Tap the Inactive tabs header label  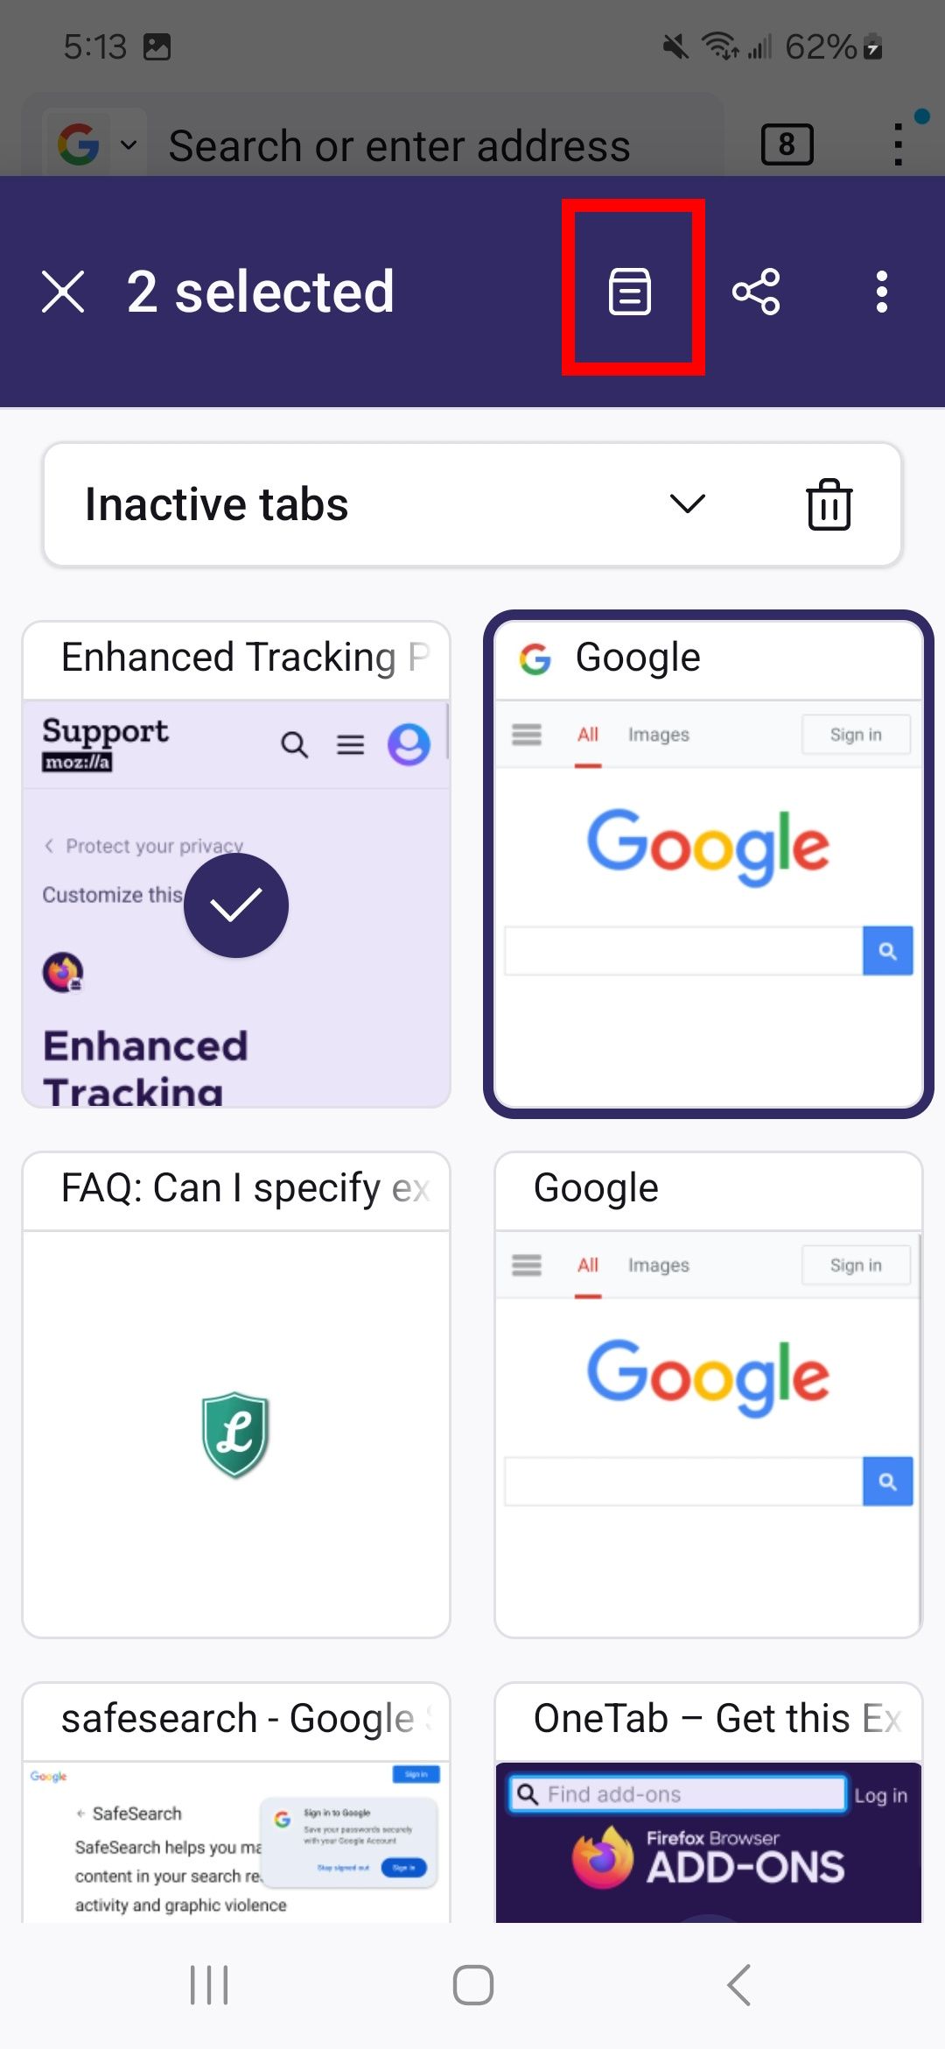pyautogui.click(x=216, y=504)
